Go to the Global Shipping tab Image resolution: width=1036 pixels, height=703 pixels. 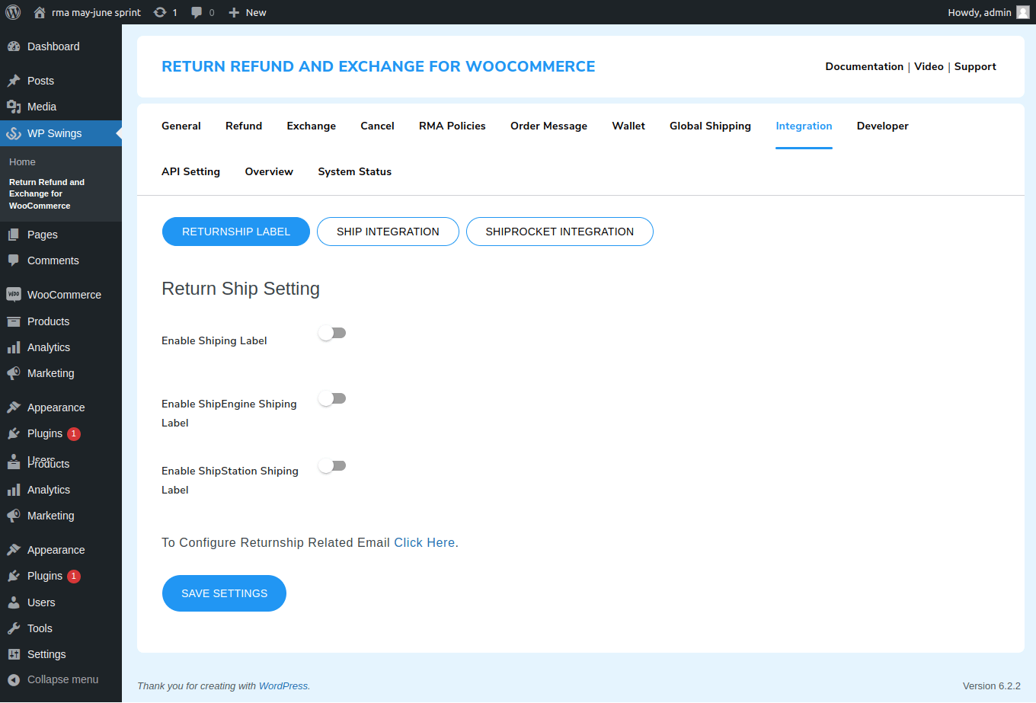point(710,126)
